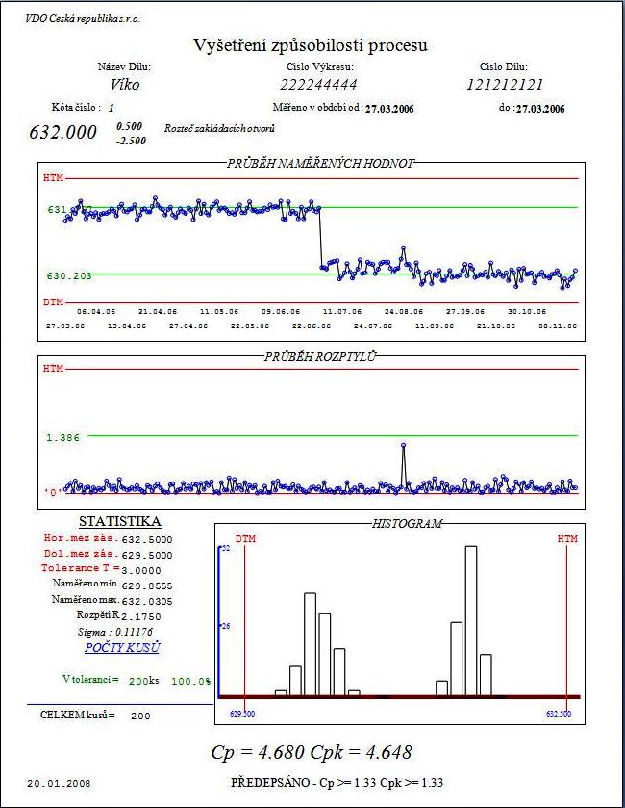This screenshot has width=625, height=808.
Task: Click Rozpětí R value 2.1750
Action: [x=141, y=616]
